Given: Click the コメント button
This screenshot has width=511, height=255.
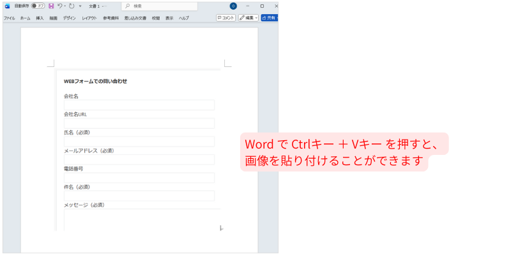Looking at the screenshot, I should tap(226, 18).
